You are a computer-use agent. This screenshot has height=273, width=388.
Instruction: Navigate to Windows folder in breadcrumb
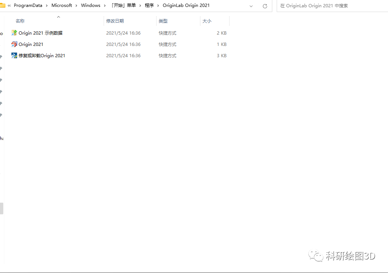point(91,5)
